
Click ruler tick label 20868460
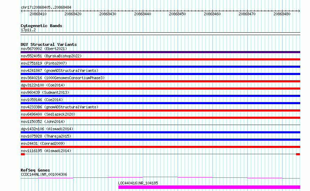click(x=212, y=14)
